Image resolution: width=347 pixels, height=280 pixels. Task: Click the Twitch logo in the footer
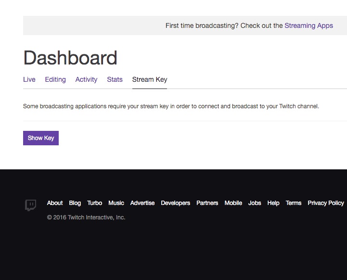click(x=30, y=205)
